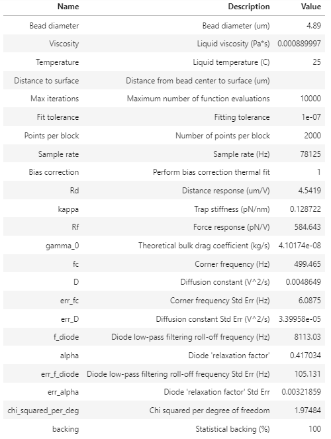The image size is (331, 439).
Task: Click the Sample rate value 78125
Action: [310, 154]
